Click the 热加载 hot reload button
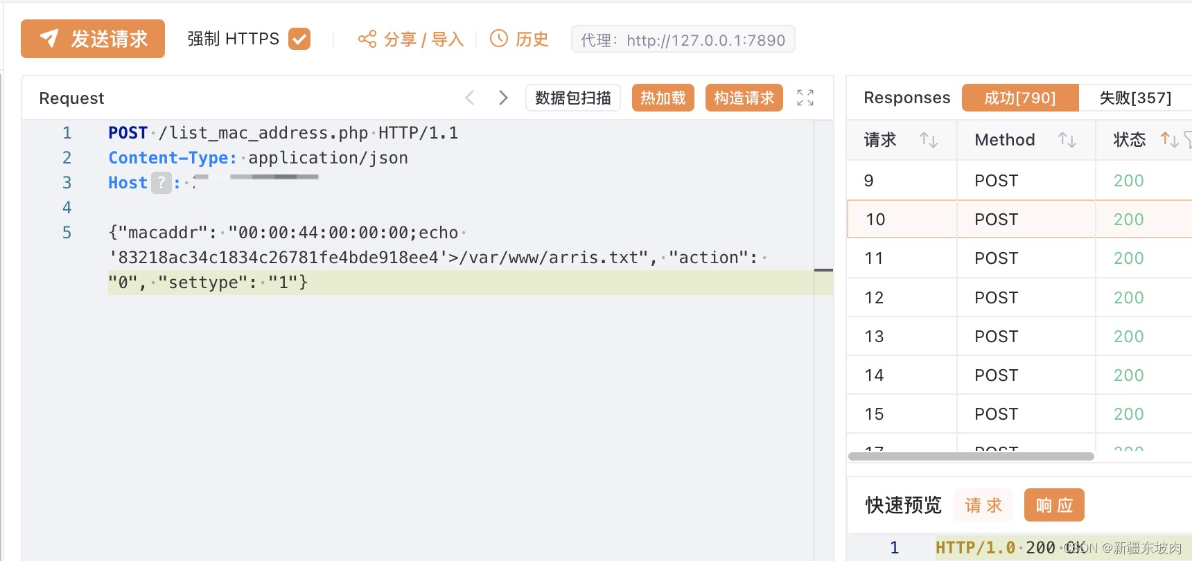The height and width of the screenshot is (561, 1192). [x=663, y=98]
